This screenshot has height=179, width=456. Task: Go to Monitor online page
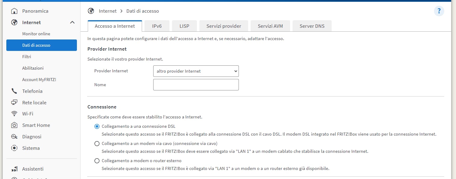click(36, 34)
